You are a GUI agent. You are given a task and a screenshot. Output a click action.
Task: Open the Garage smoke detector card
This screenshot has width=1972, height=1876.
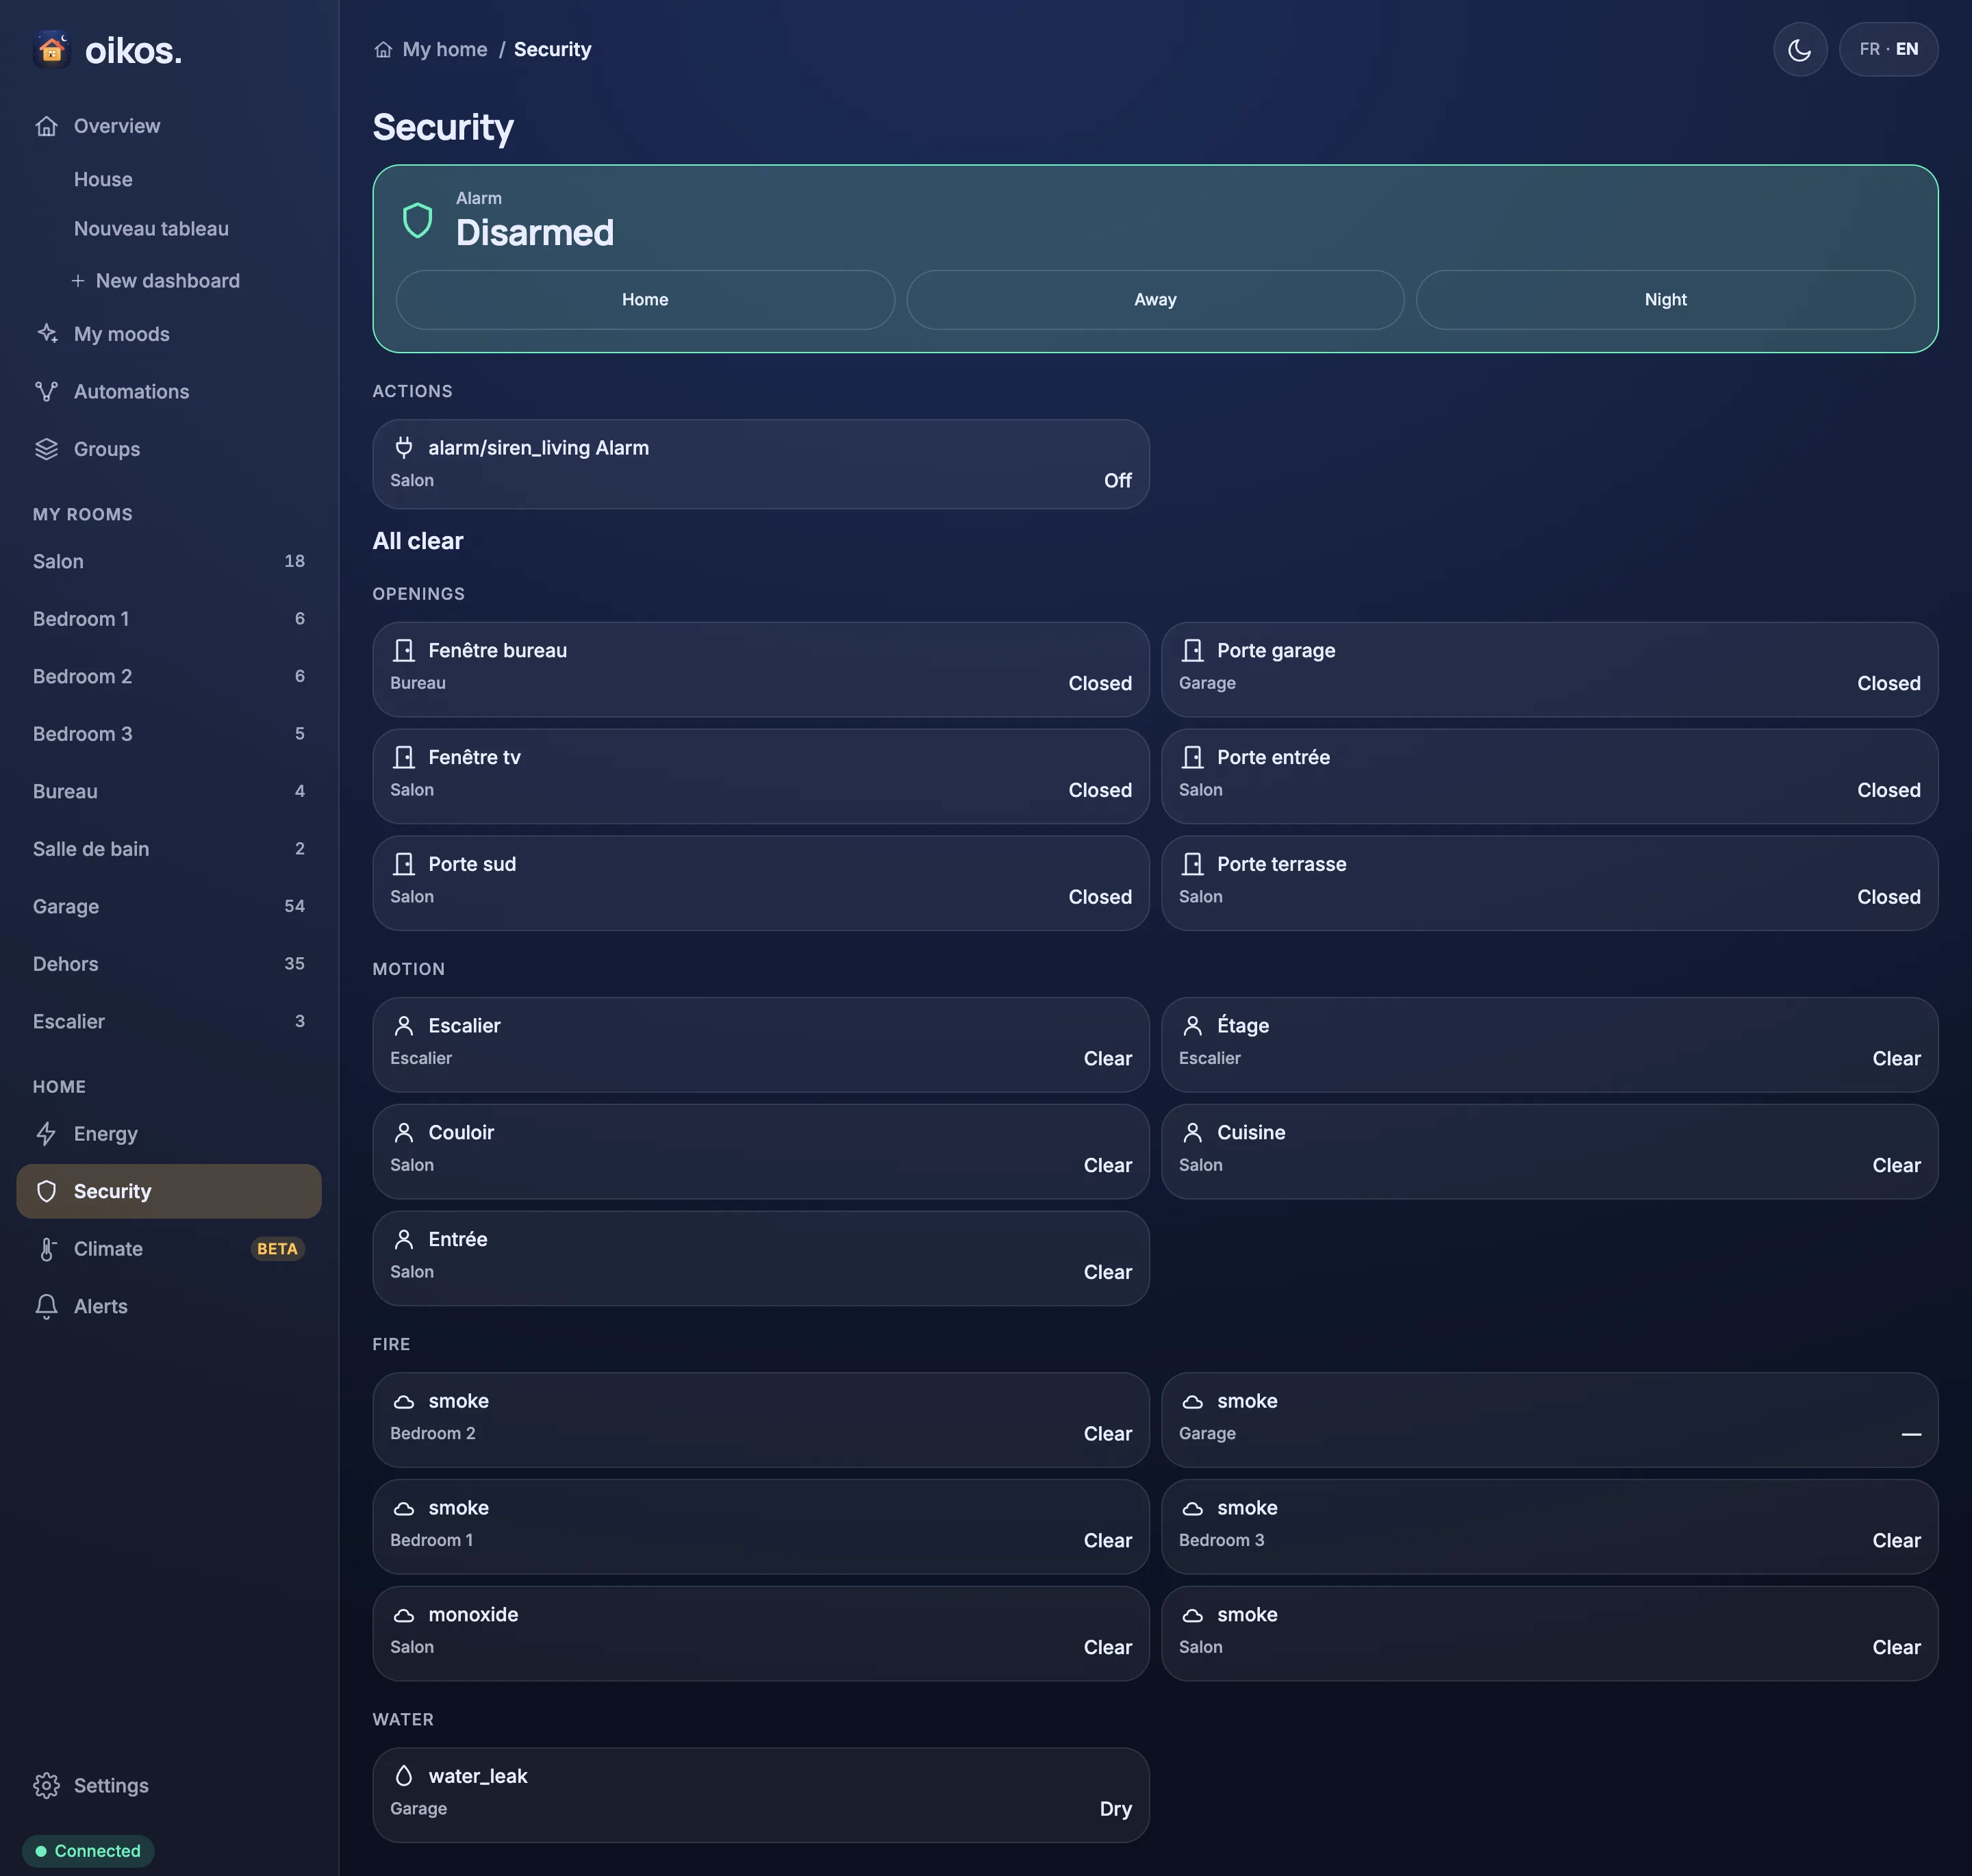click(1549, 1420)
